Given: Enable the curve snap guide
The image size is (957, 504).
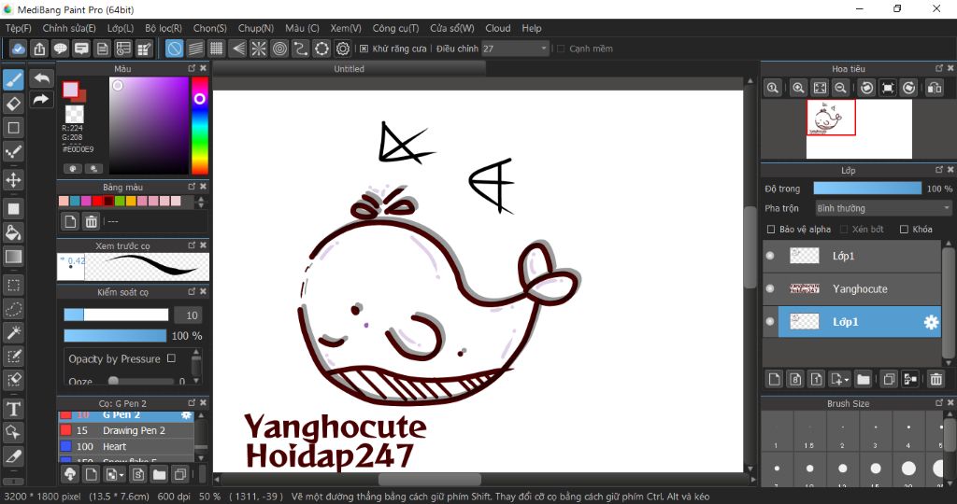Looking at the screenshot, I should 300,49.
